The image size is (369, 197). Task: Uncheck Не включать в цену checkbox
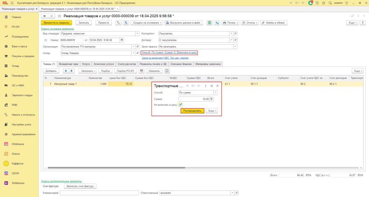click(181, 105)
